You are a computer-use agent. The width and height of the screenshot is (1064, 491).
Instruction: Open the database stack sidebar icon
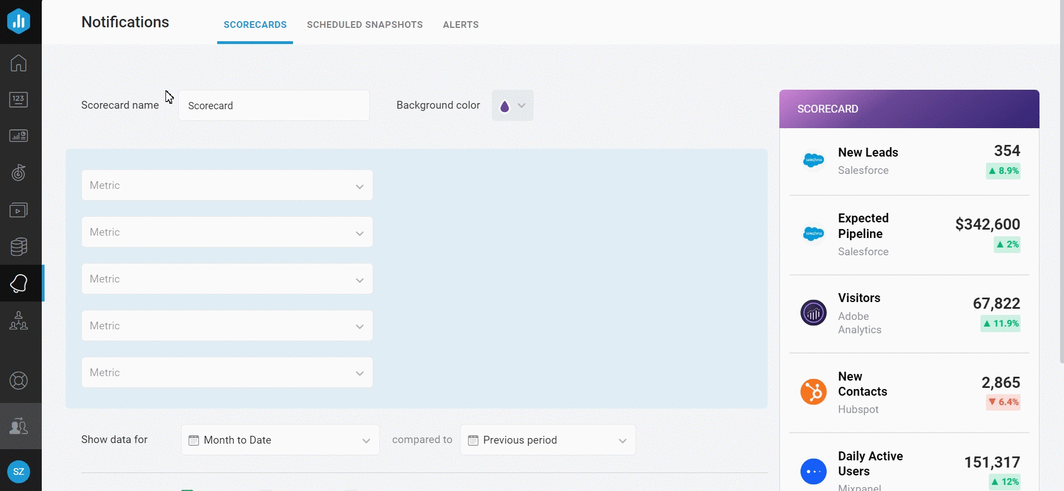tap(18, 246)
